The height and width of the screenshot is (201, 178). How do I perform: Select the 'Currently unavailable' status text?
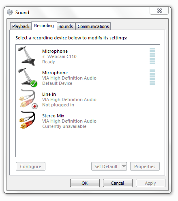click(x=64, y=126)
